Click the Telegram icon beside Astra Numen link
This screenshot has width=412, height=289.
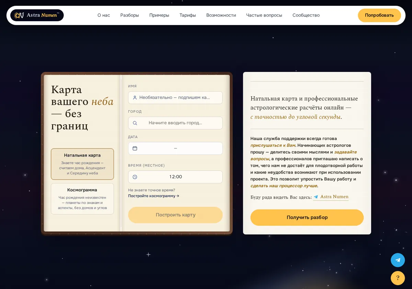(x=316, y=197)
